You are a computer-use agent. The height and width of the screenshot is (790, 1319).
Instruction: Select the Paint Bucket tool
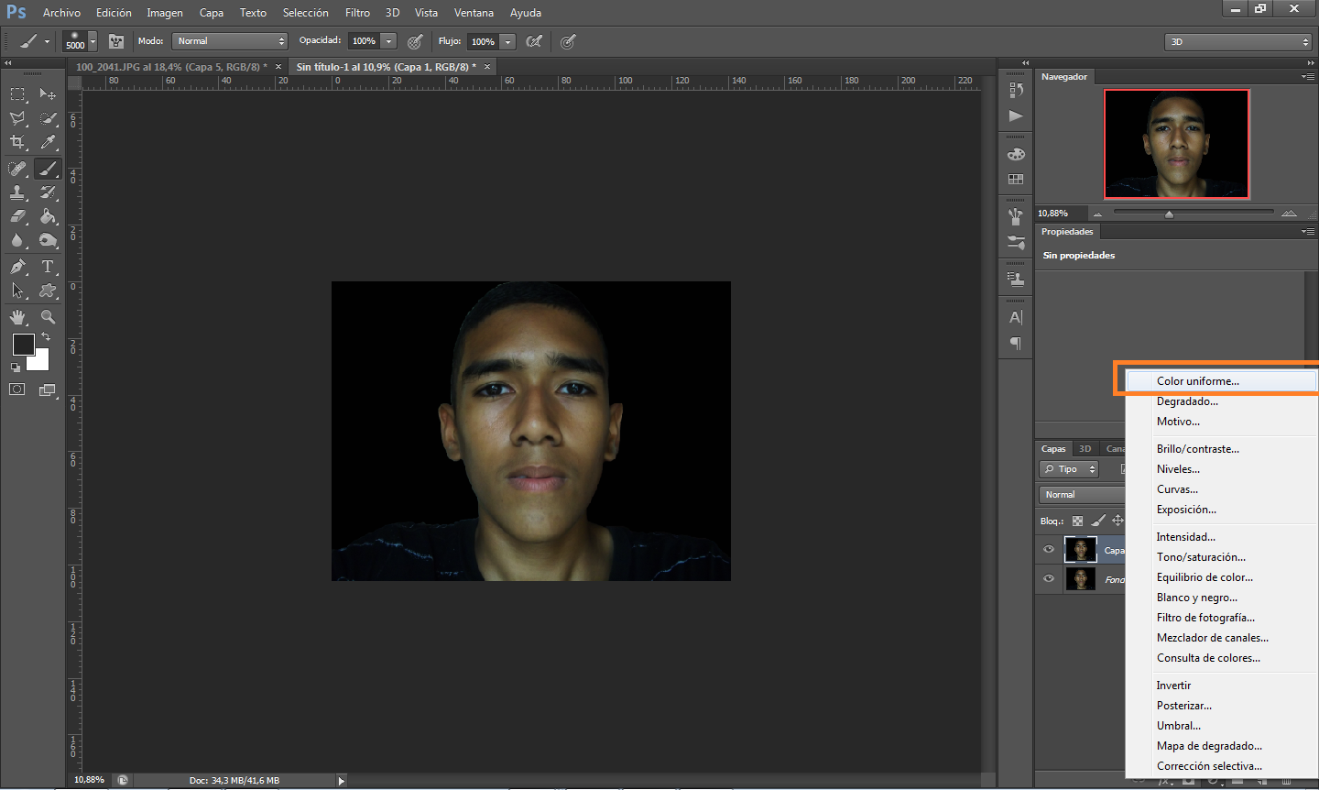pyautogui.click(x=48, y=216)
